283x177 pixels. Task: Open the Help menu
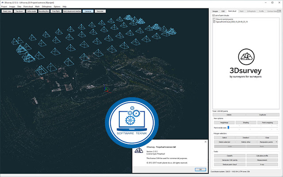tap(65, 7)
